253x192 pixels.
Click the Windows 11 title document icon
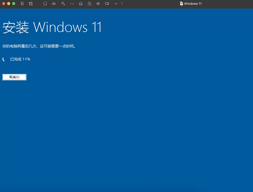point(181,4)
